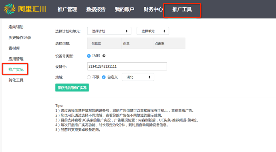The image size is (276, 152).
Task: Select the IMEI device type radio button
Action: 89,56
